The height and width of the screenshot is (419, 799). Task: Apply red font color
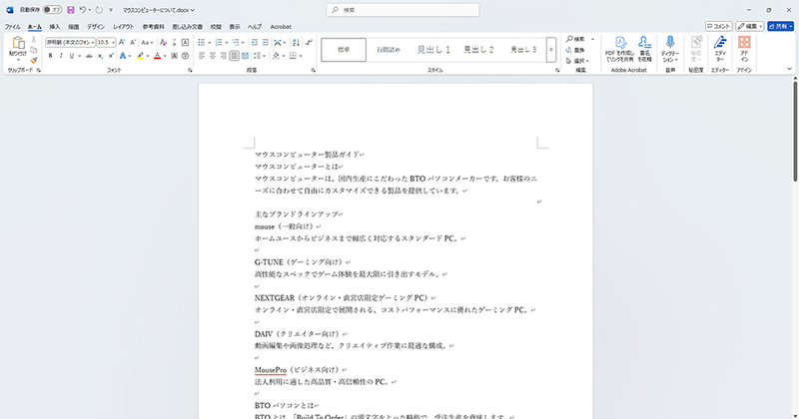click(x=157, y=56)
